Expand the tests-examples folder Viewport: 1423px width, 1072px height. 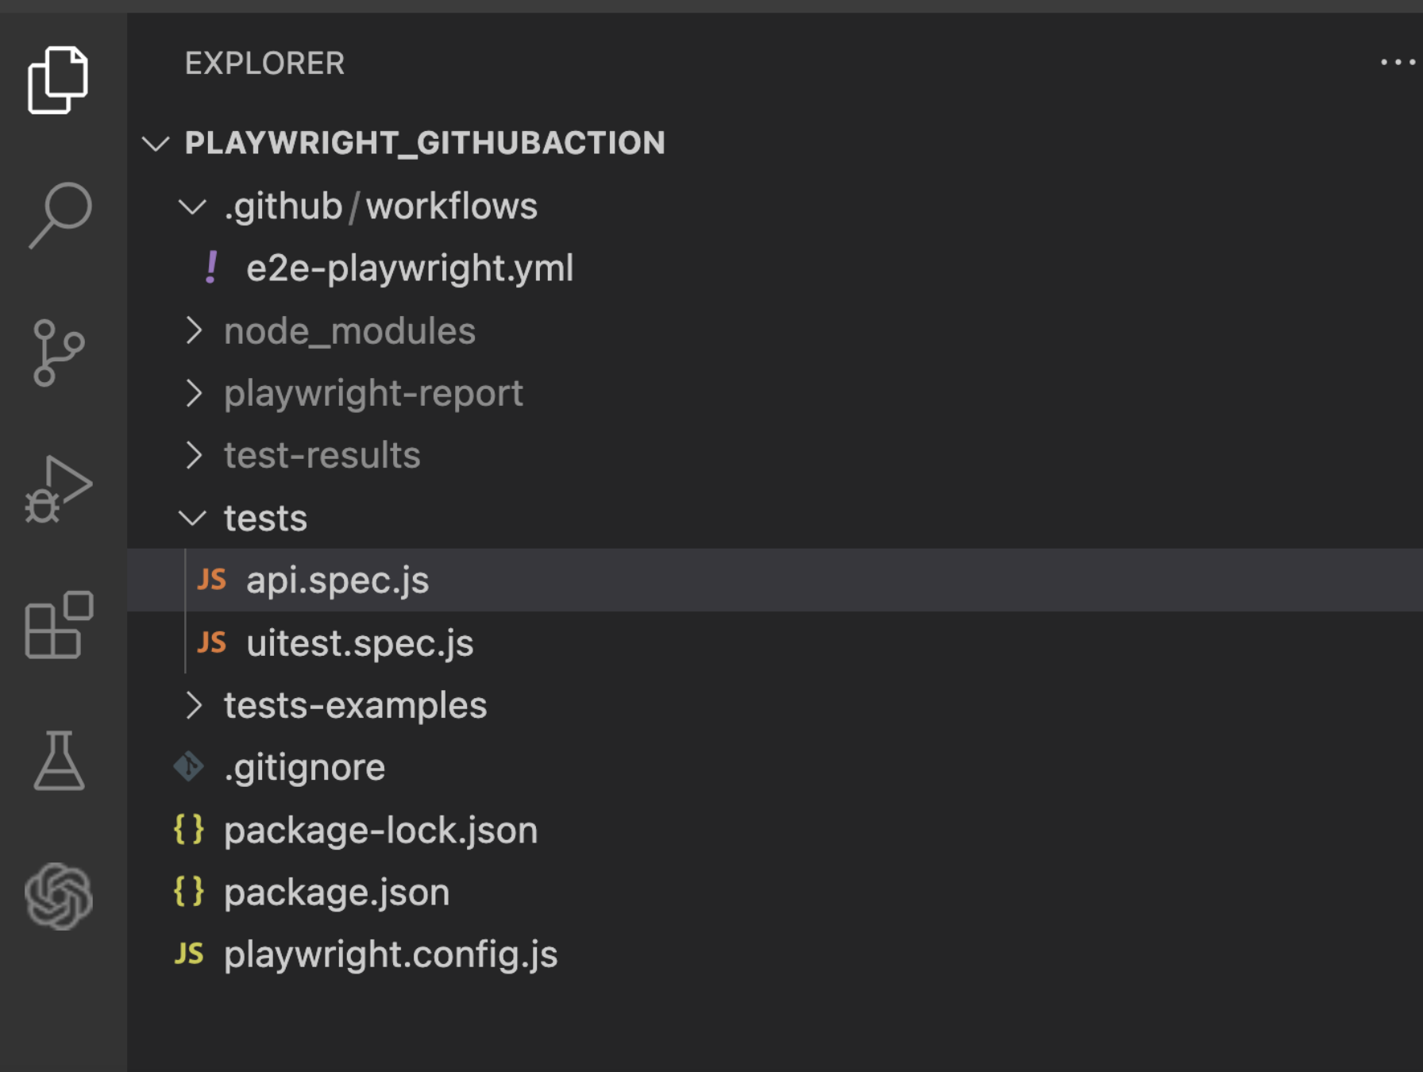click(x=193, y=705)
